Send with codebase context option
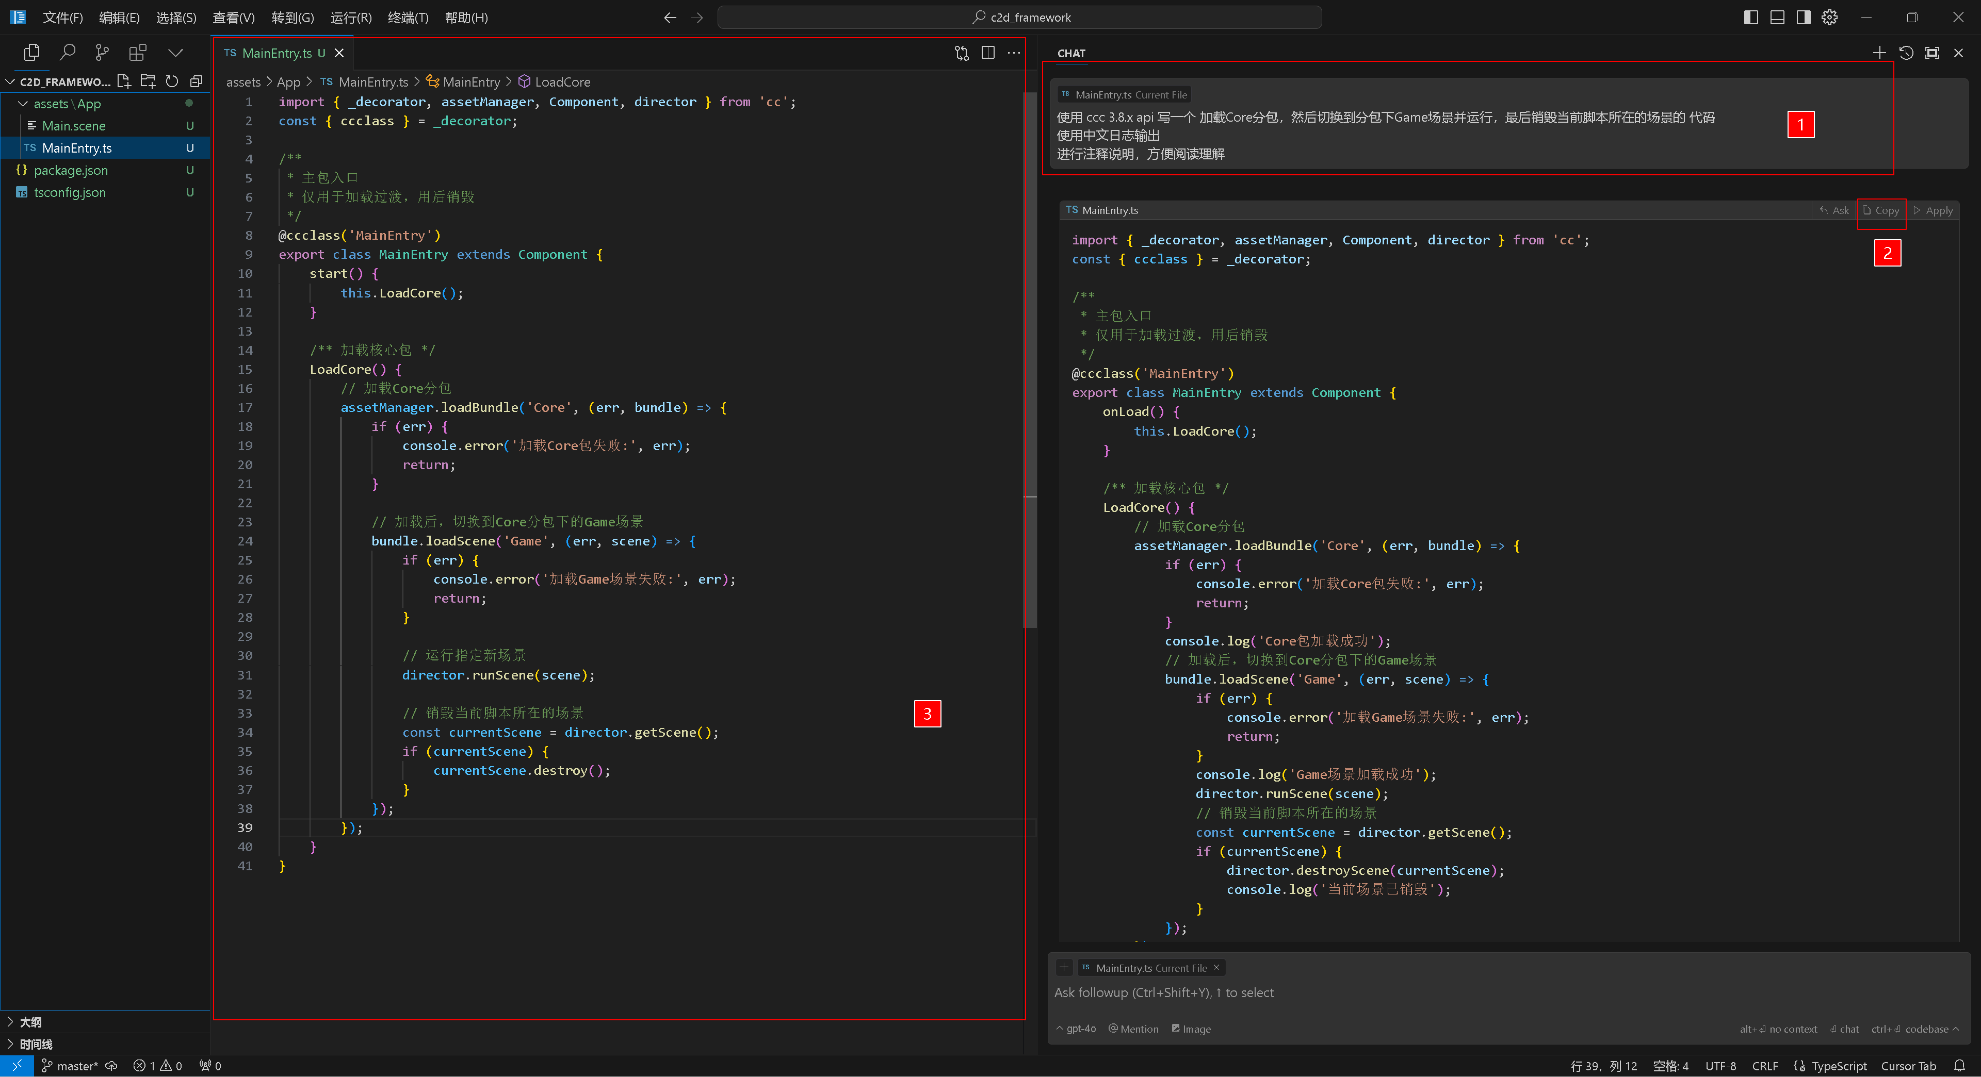The width and height of the screenshot is (1981, 1077). tap(1915, 1029)
